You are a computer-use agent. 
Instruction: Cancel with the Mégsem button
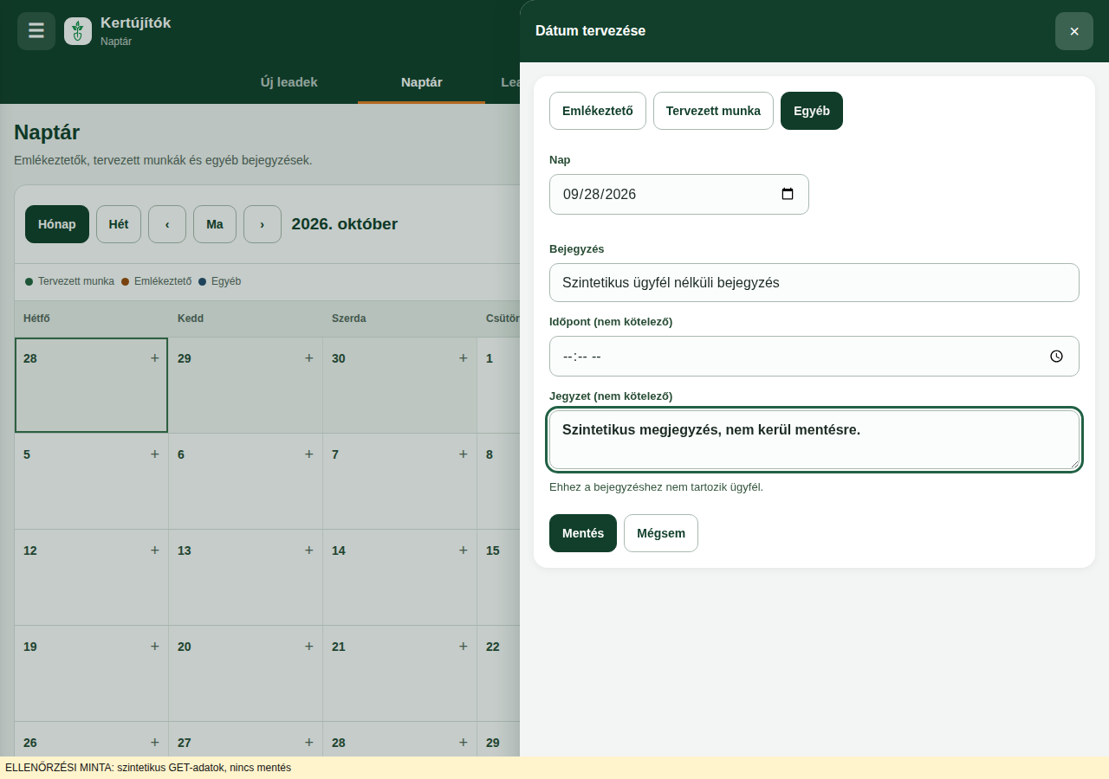pos(661,533)
